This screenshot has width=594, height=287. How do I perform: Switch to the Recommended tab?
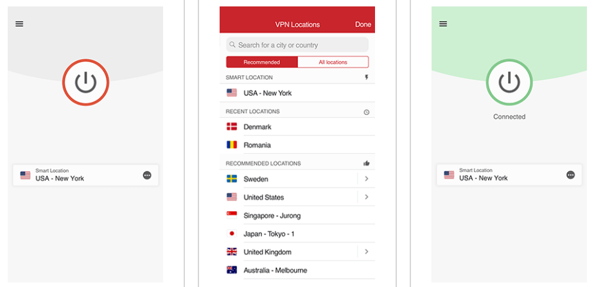coord(262,62)
